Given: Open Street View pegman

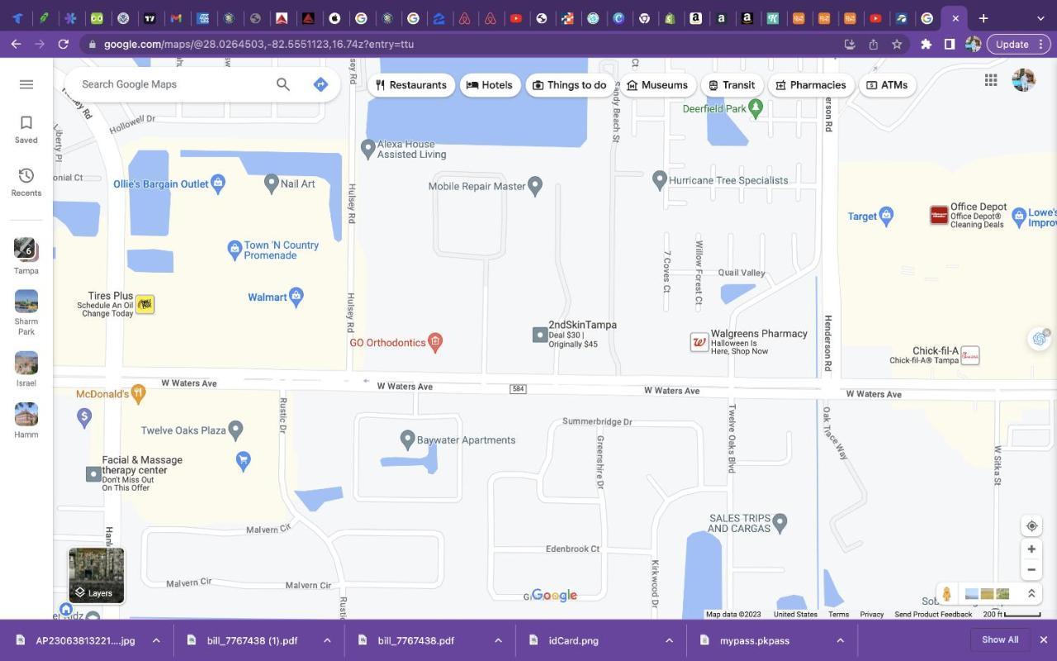Looking at the screenshot, I should [946, 594].
